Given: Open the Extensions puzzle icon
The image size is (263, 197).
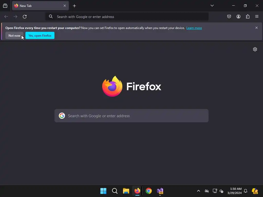Looking at the screenshot, I should pyautogui.click(x=248, y=16).
